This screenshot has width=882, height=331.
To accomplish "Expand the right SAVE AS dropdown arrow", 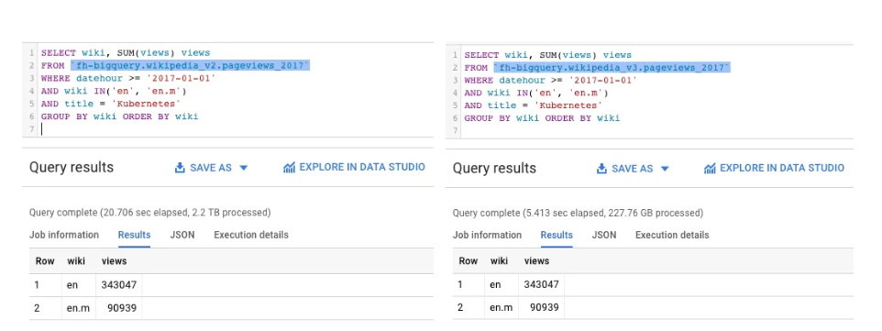I will 665,169.
